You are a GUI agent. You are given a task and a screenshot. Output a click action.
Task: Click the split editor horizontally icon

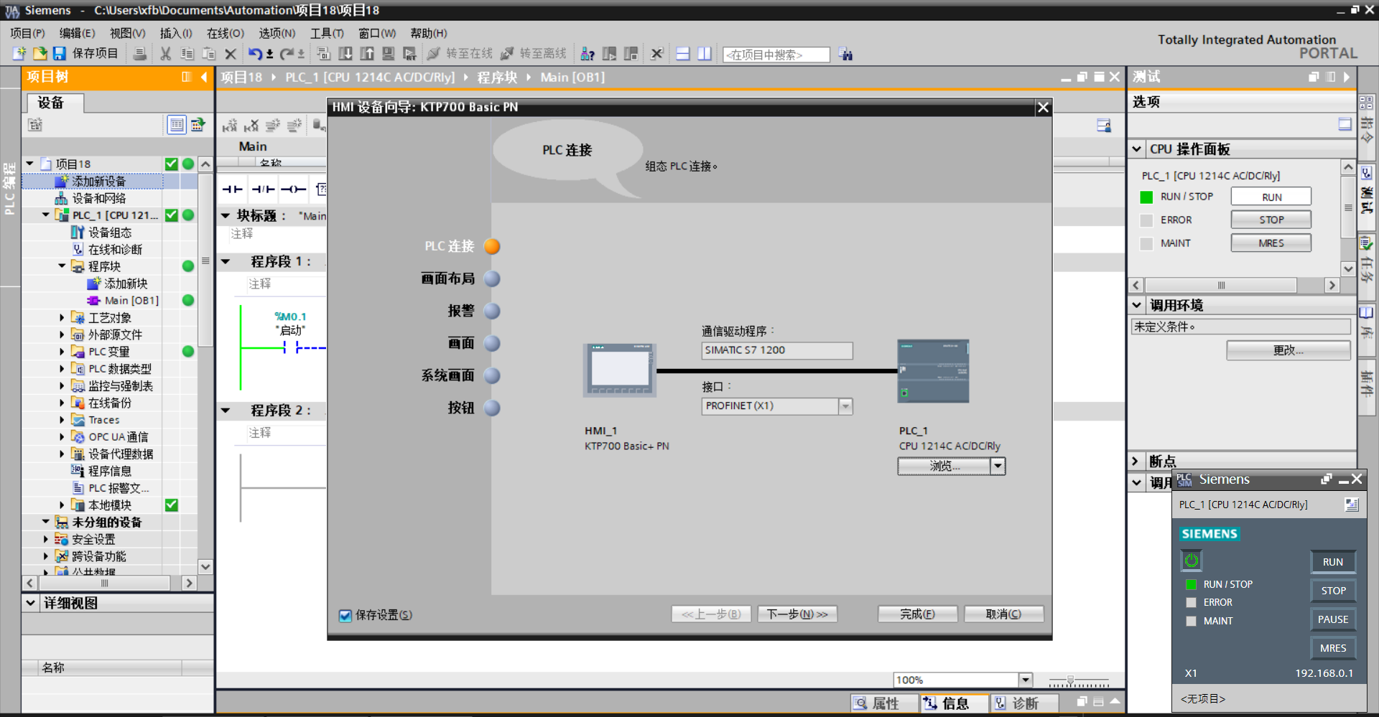click(683, 54)
